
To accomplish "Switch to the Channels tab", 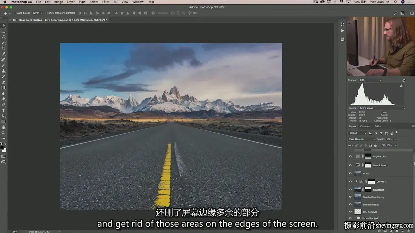I will click(365, 126).
